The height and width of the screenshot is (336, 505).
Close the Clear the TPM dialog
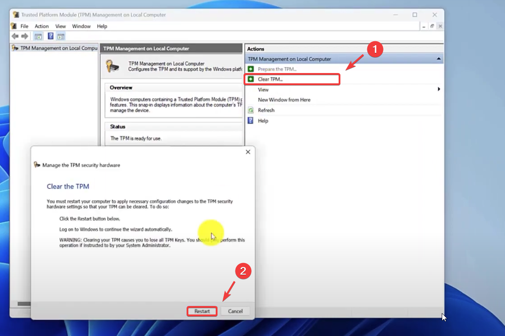click(x=248, y=152)
